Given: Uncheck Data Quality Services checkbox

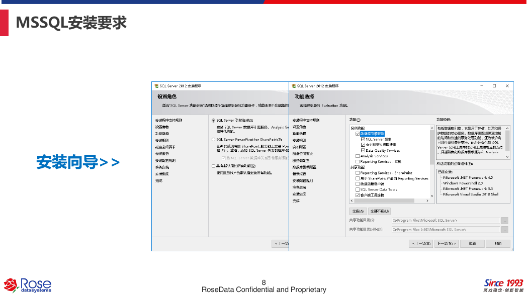Looking at the screenshot, I should [363, 151].
